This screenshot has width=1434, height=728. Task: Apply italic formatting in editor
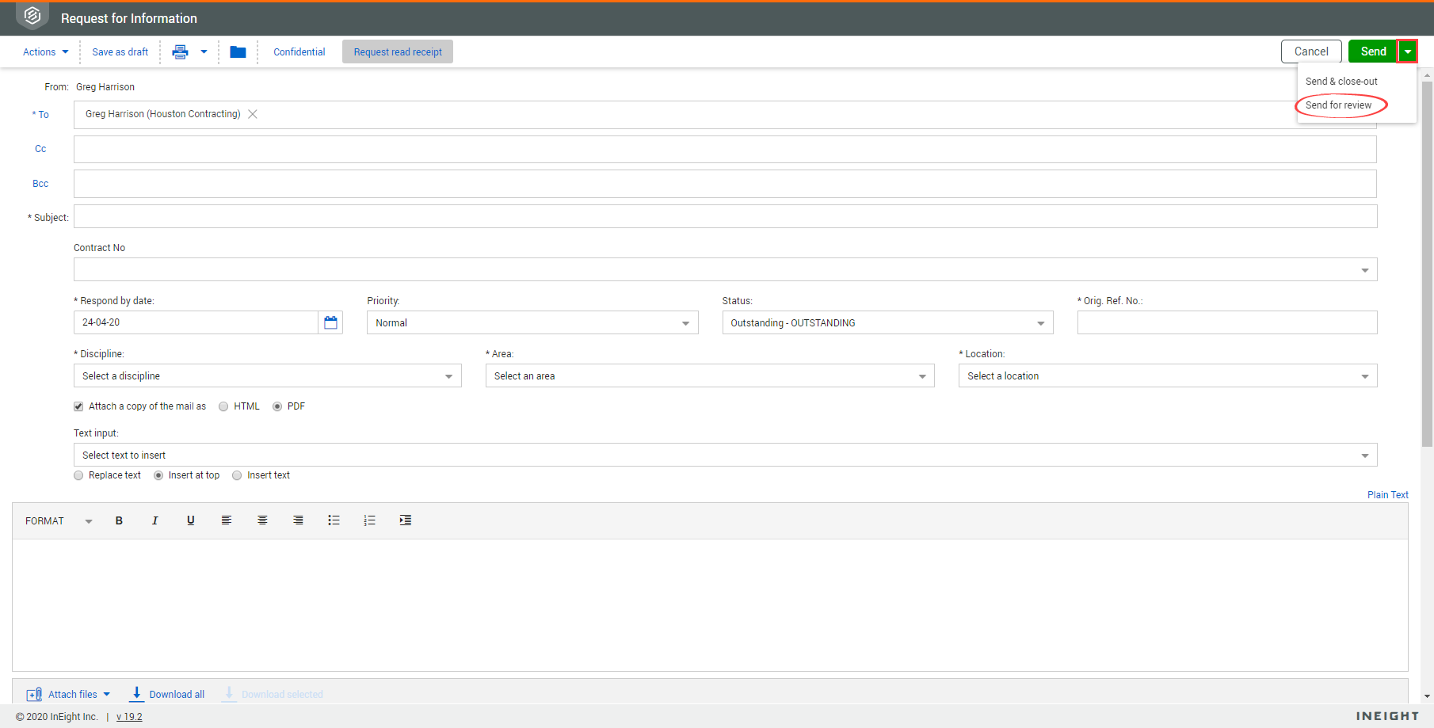(154, 520)
